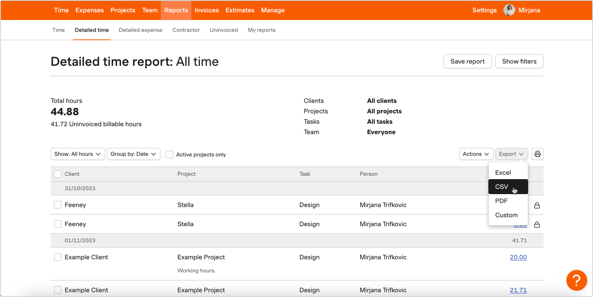
Task: Expand the Show: All hours dropdown
Action: 77,154
